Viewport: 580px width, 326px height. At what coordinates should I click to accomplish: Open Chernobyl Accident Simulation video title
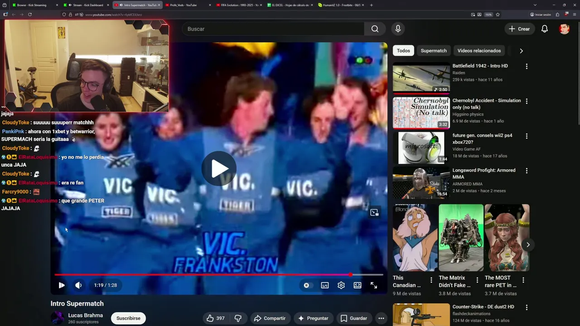[x=487, y=104]
